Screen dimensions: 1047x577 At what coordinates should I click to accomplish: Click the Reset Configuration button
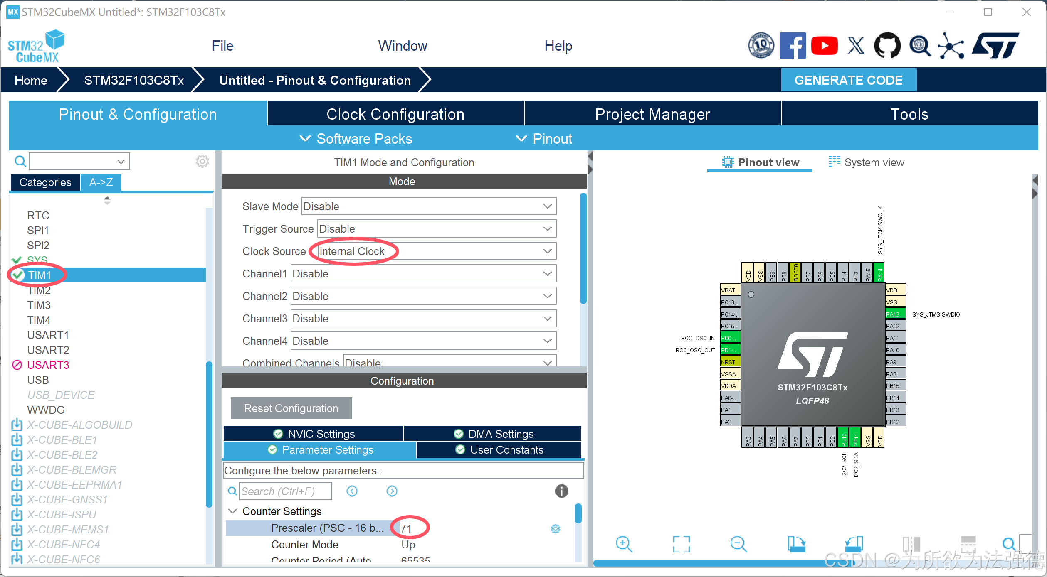point(291,408)
